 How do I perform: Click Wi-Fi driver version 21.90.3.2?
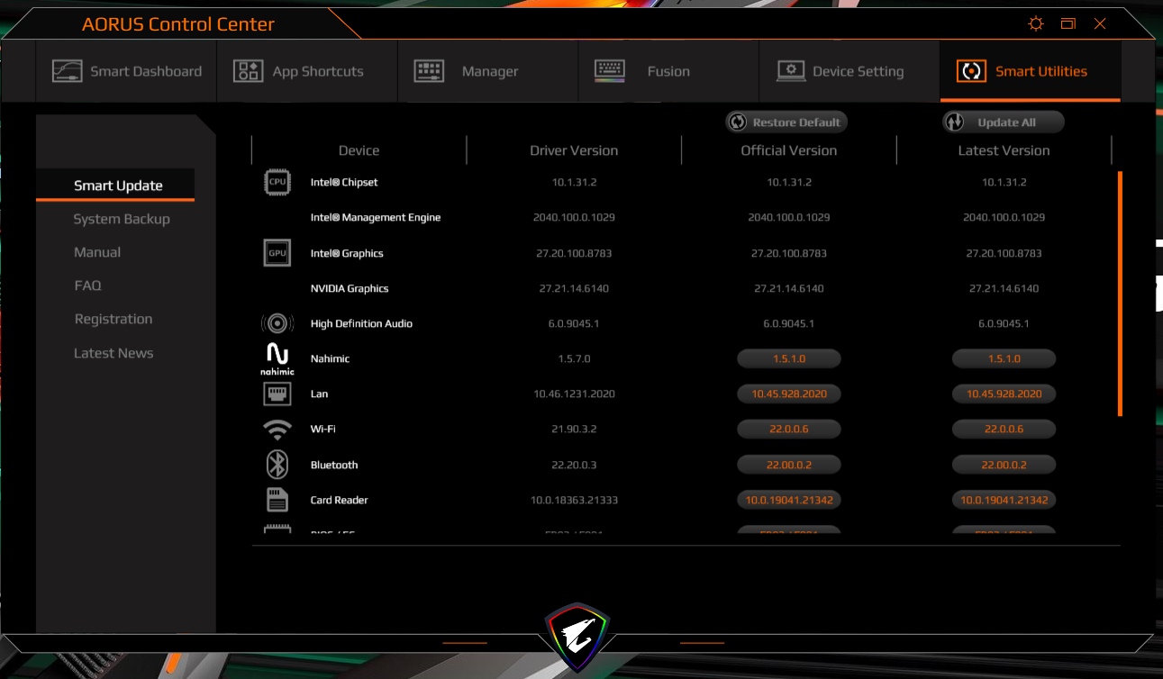click(x=574, y=429)
